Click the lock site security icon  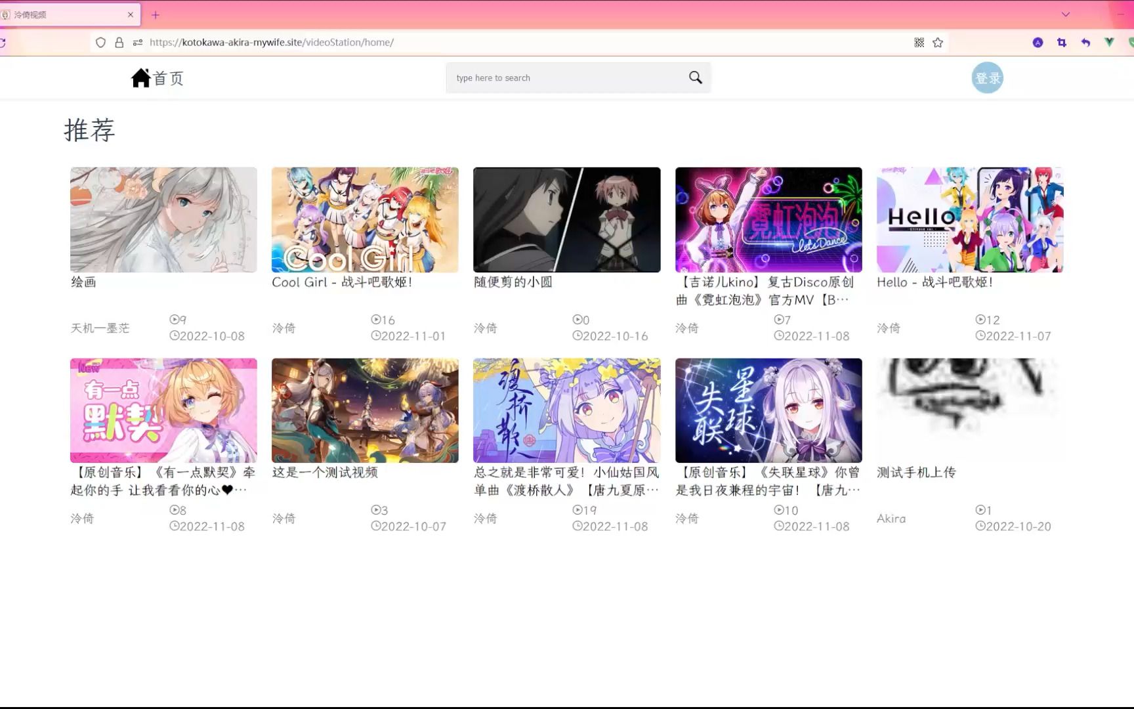[x=119, y=43]
